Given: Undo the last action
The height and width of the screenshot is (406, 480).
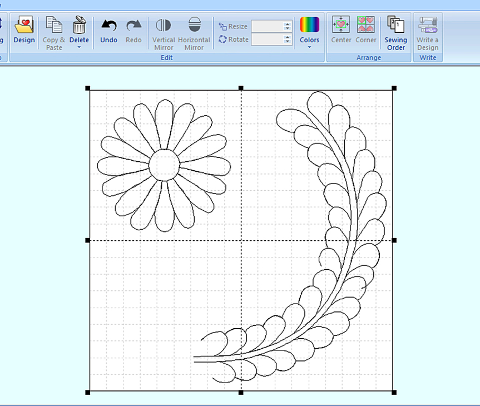Looking at the screenshot, I should coord(109,26).
